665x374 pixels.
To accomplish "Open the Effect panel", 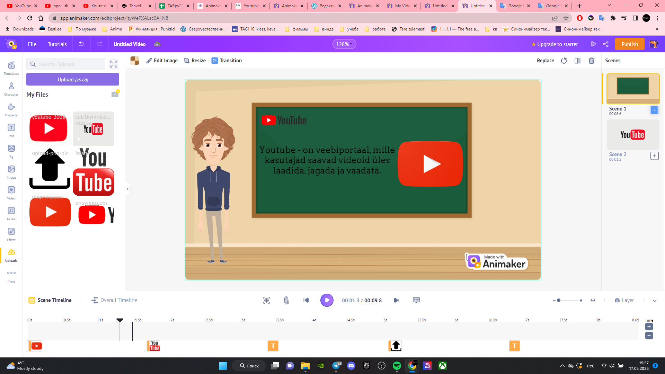I will click(x=11, y=234).
